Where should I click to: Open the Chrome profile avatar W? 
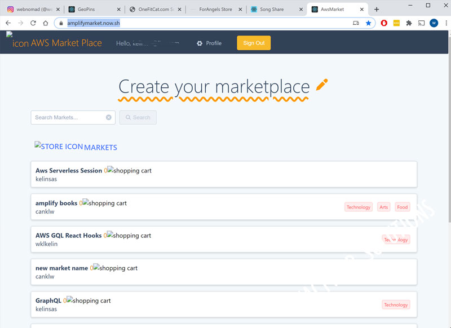coord(434,23)
